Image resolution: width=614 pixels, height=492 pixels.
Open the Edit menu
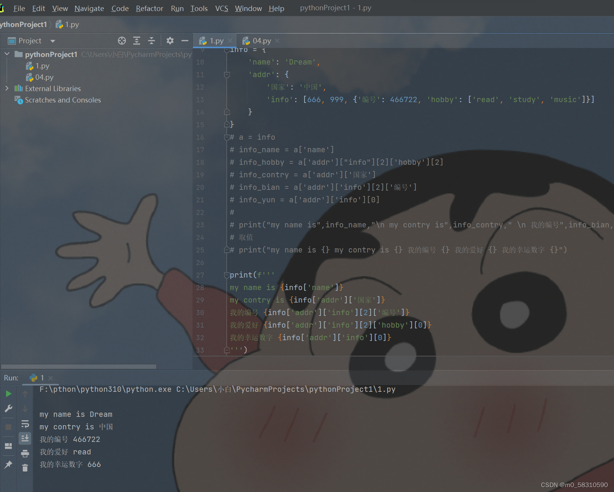[x=38, y=8]
